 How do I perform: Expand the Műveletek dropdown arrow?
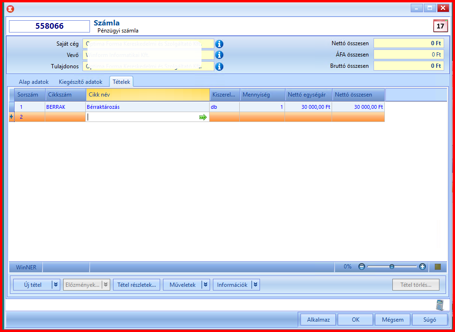point(205,285)
